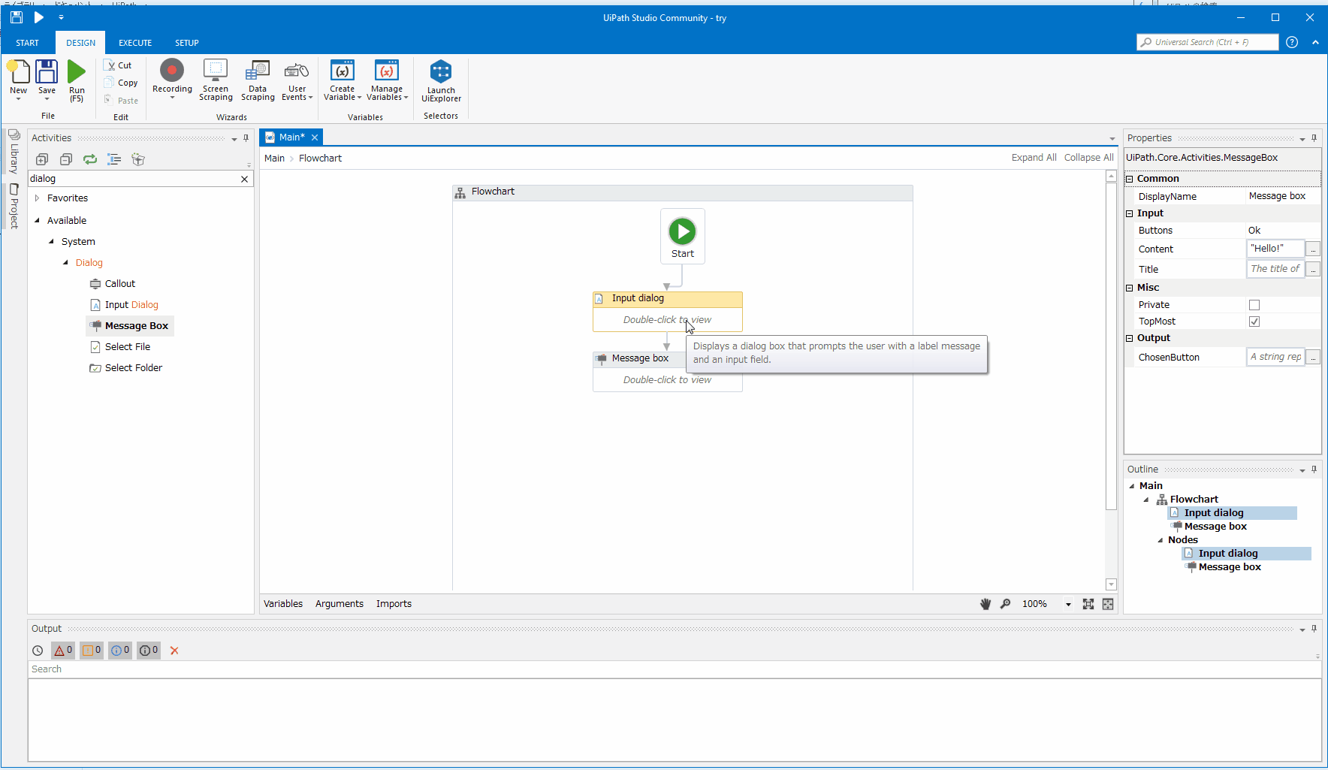The image size is (1328, 770).
Task: Expand all activities in Activities panel
Action: (42, 159)
